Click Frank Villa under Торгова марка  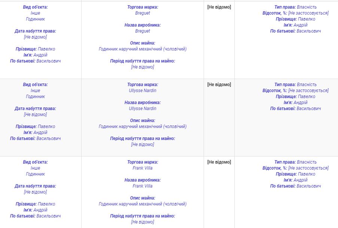pyautogui.click(x=143, y=168)
